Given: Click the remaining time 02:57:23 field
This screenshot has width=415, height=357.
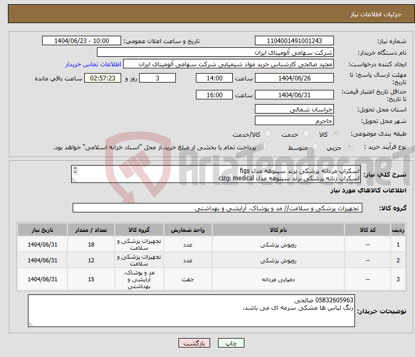Looking at the screenshot, I should click(x=102, y=78).
